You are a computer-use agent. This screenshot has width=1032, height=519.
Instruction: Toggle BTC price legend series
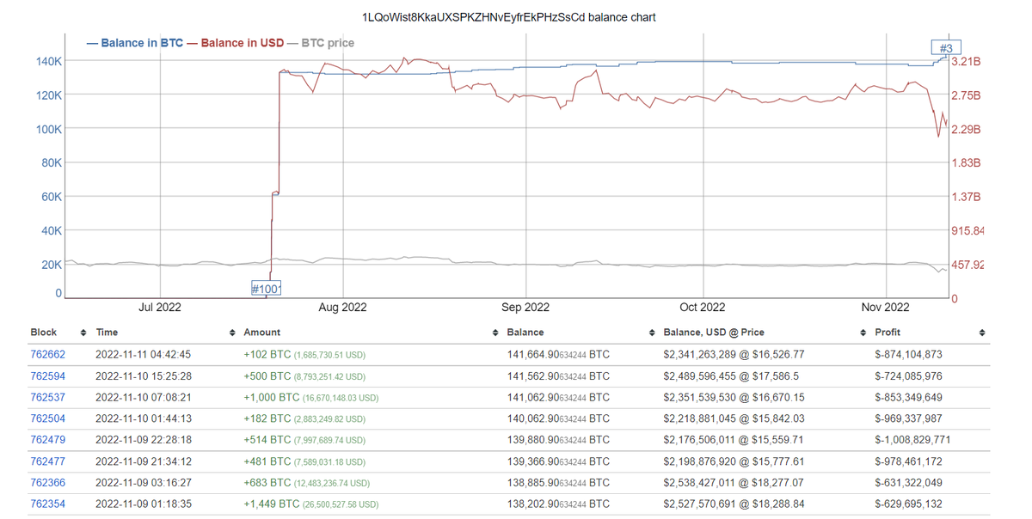click(x=321, y=43)
